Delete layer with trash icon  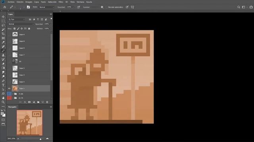(x=47, y=102)
